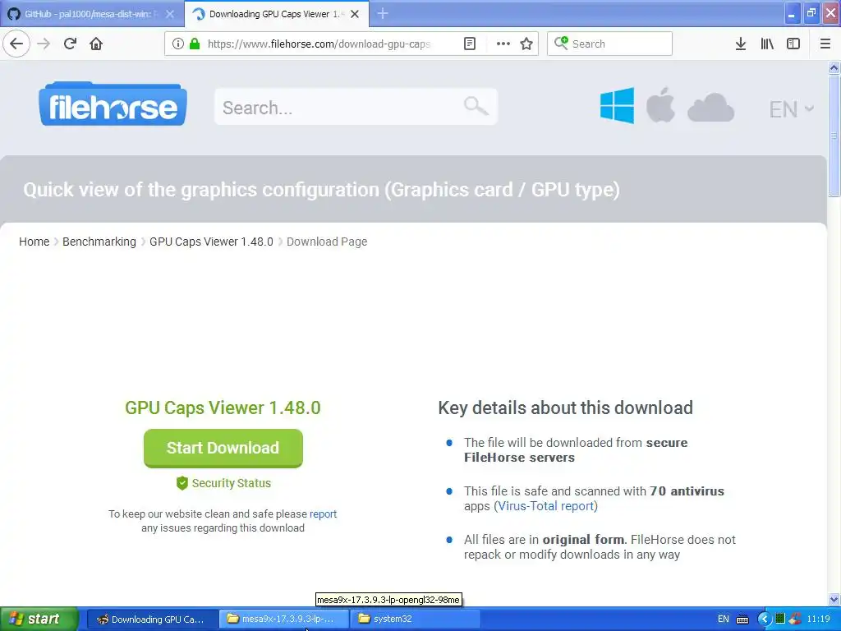Open GPU Caps Viewer 1.48.0 breadcrumb

click(211, 242)
